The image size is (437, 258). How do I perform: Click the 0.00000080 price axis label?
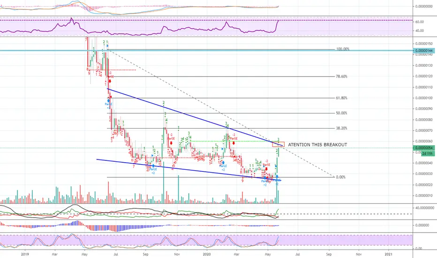tap(424, 120)
